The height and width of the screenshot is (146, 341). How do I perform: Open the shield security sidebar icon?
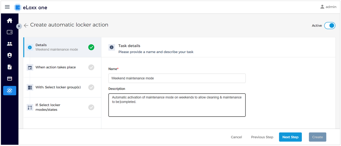click(x=10, y=55)
